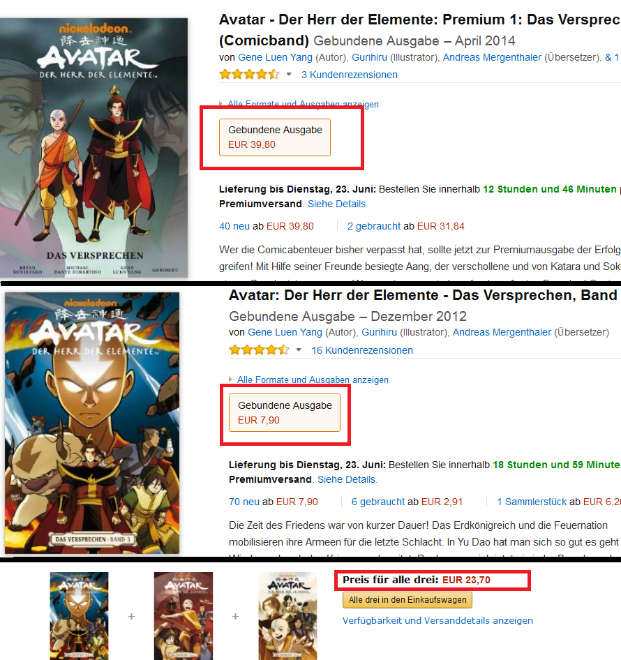Click the red middle cover thumbnail in the bundle
Viewport: 621px width, 660px height.
coord(184,616)
